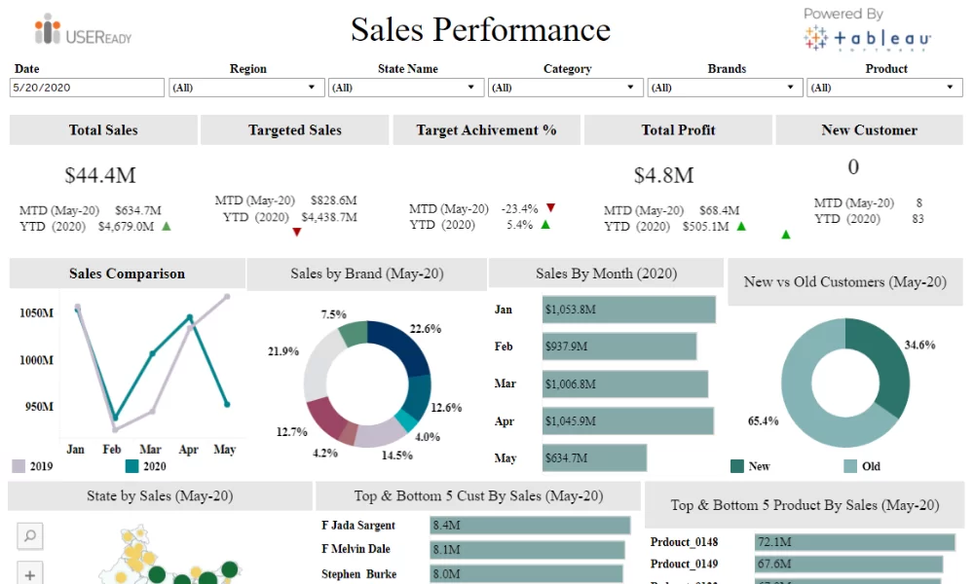Click the 34.6% New customers donut segment

(x=887, y=365)
